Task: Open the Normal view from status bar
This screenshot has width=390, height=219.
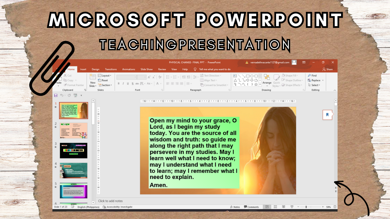Action: tap(267, 207)
